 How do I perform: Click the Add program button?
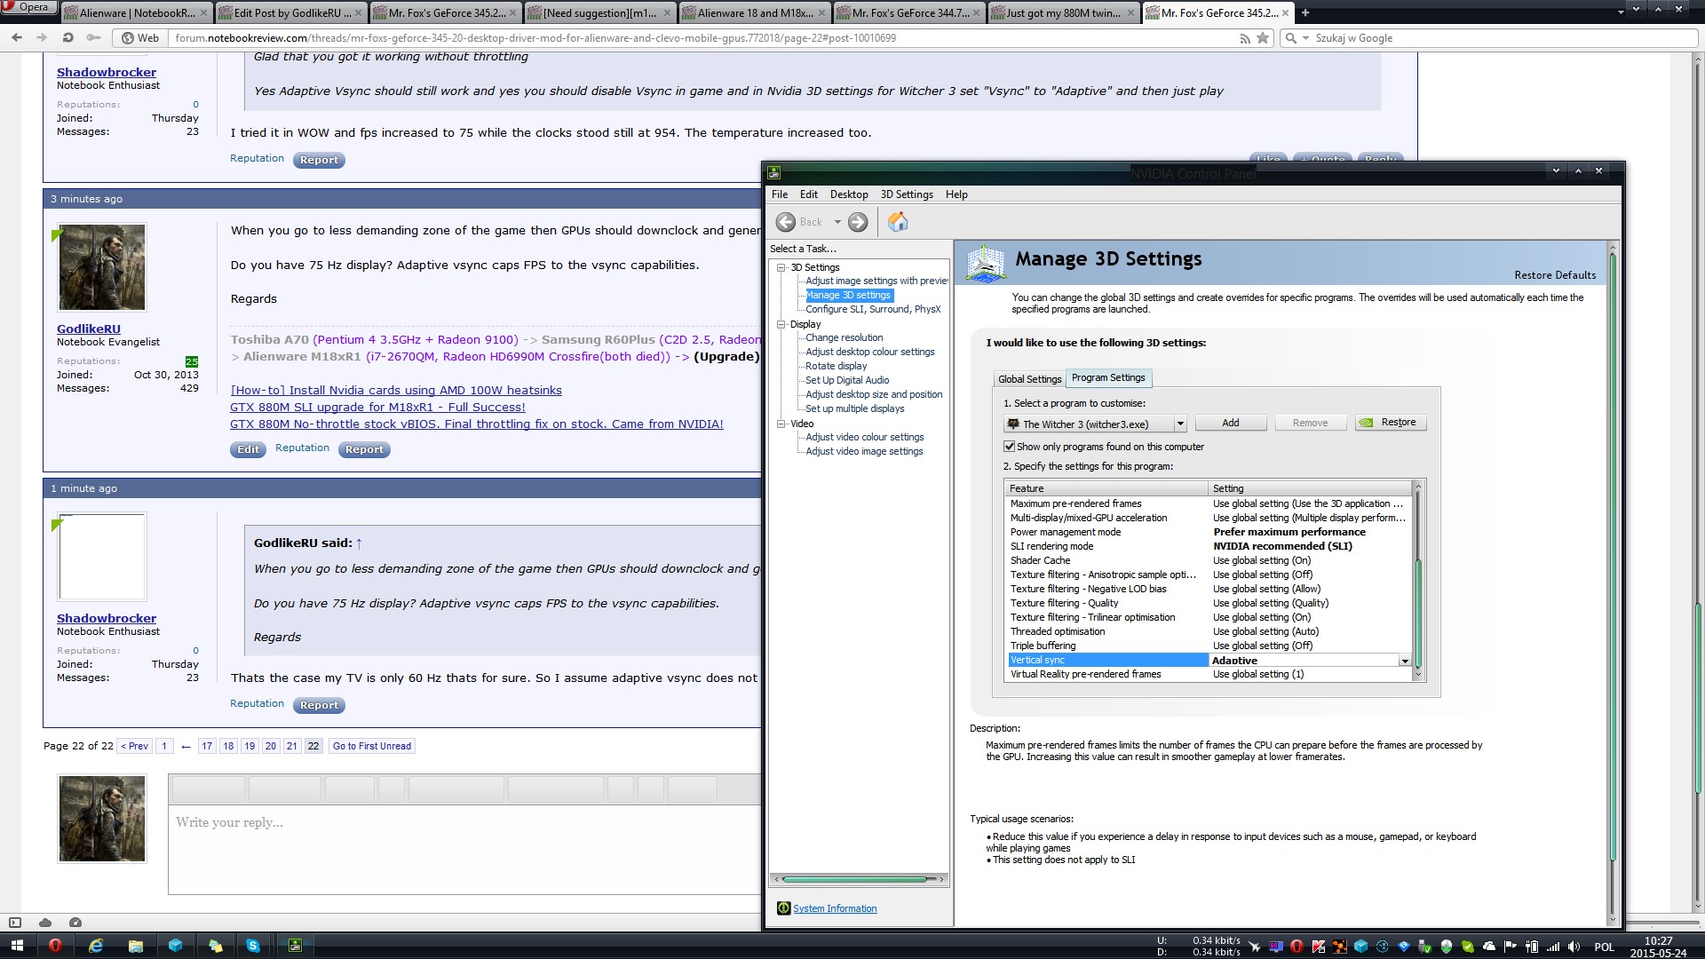tap(1231, 423)
